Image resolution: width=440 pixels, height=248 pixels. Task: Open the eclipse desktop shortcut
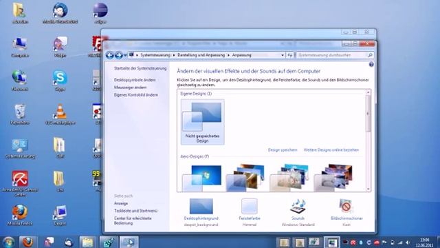pyautogui.click(x=100, y=12)
